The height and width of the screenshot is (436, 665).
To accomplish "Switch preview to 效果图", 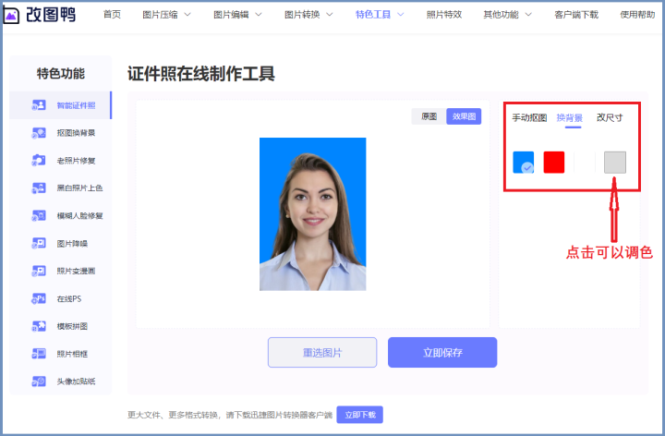I will pyautogui.click(x=464, y=116).
